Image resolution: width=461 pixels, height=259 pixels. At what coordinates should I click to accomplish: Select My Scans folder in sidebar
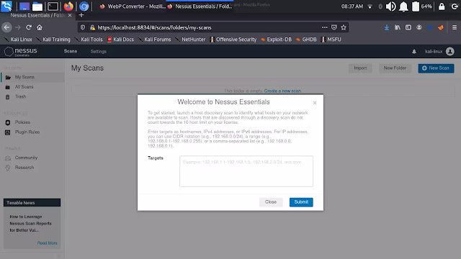point(32,77)
